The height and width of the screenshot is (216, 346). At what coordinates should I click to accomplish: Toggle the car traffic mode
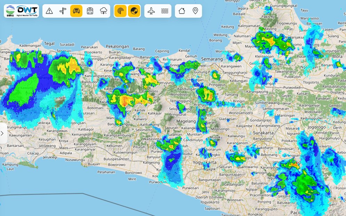point(77,11)
